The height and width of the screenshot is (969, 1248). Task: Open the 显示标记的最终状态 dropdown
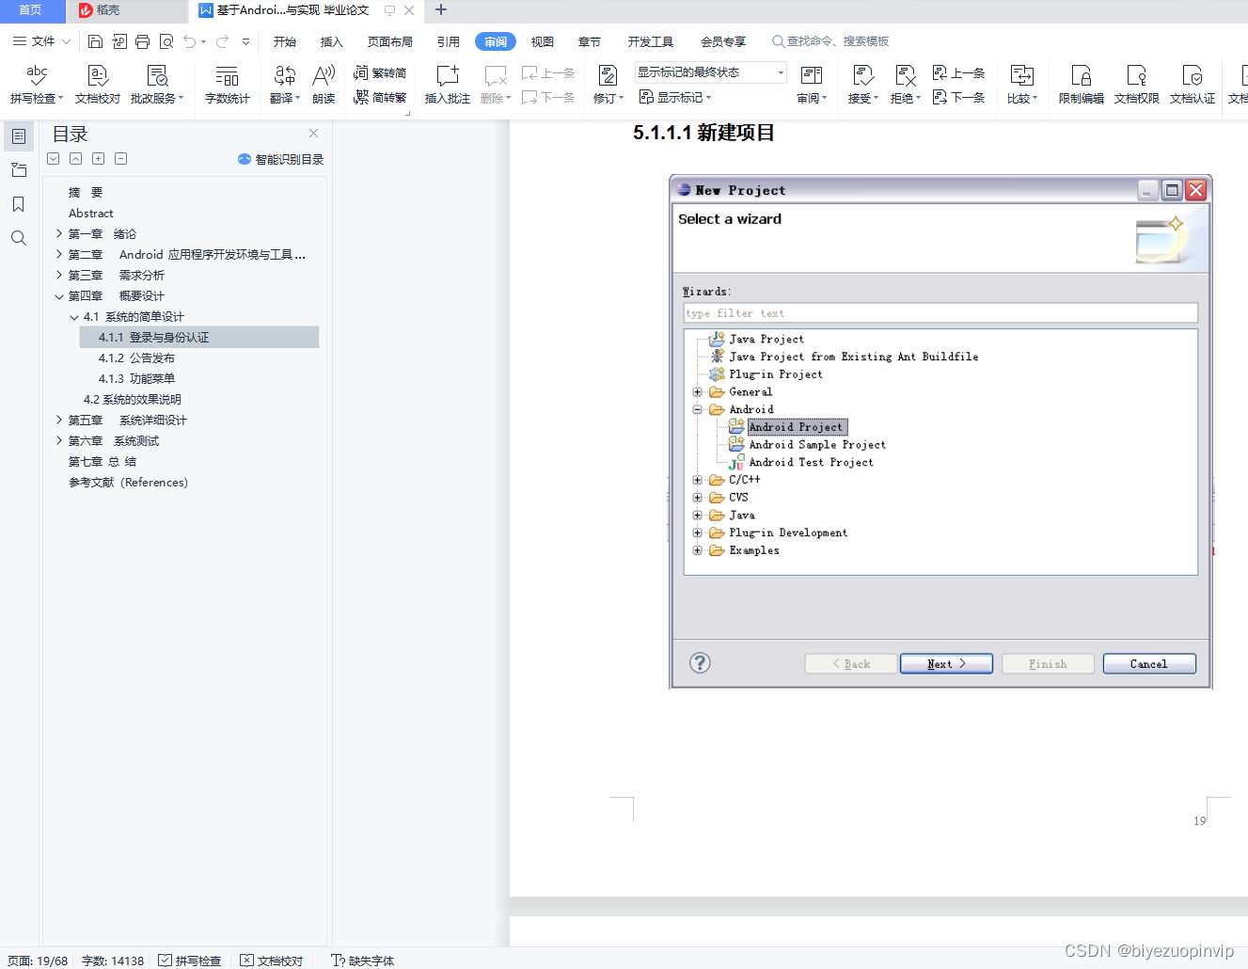tap(711, 72)
